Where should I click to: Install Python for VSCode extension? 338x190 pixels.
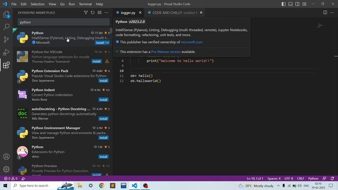tap(97, 61)
